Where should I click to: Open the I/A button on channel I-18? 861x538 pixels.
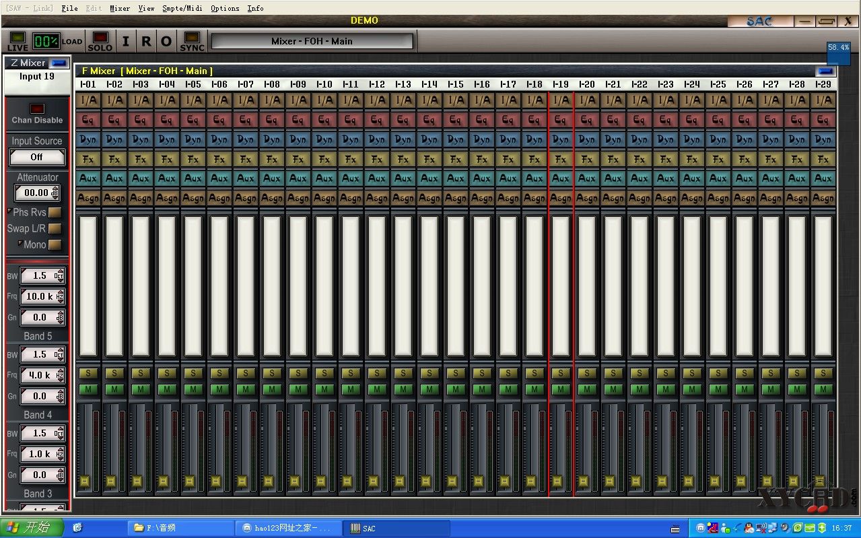point(535,100)
